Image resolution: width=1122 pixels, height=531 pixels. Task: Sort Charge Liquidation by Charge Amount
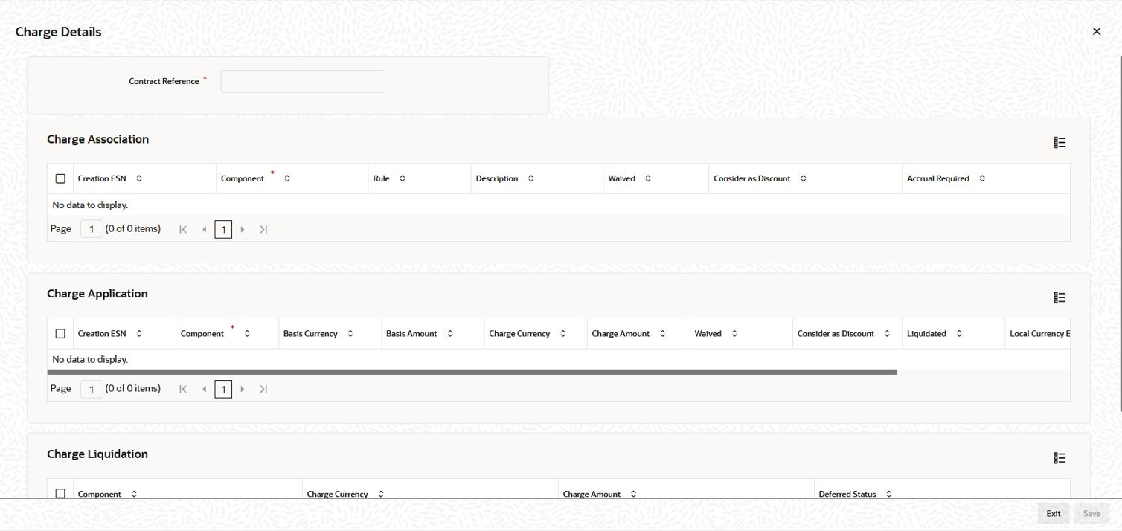pyautogui.click(x=634, y=494)
